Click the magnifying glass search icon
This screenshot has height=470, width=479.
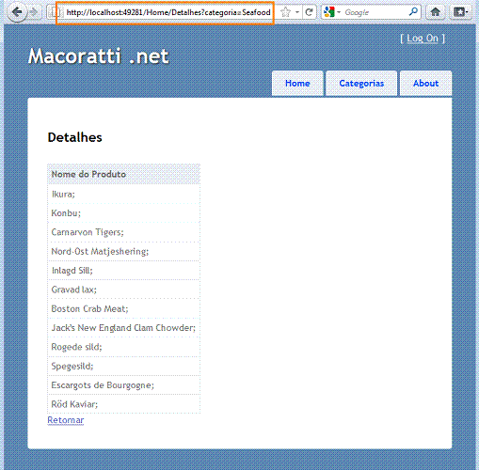[x=413, y=12]
